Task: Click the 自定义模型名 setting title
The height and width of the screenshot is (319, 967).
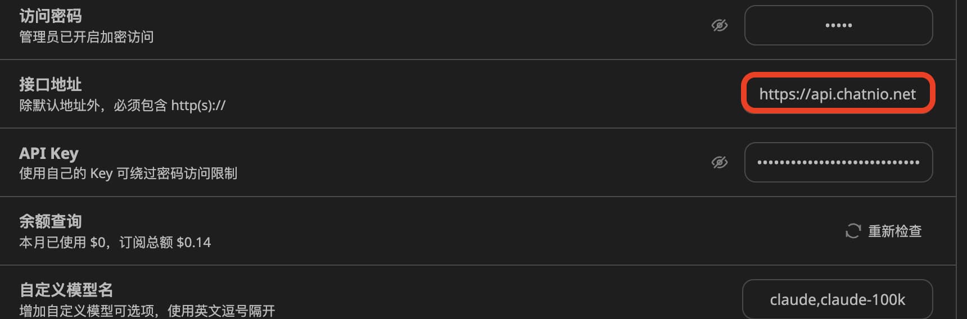Action: 66,290
